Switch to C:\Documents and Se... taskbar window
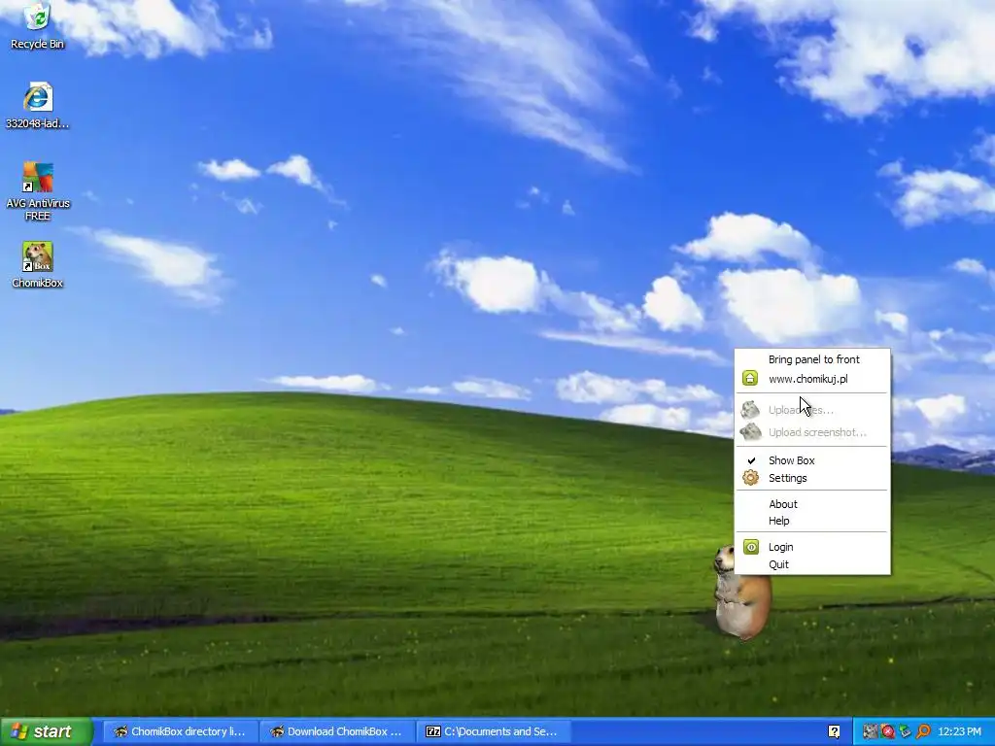 point(494,731)
